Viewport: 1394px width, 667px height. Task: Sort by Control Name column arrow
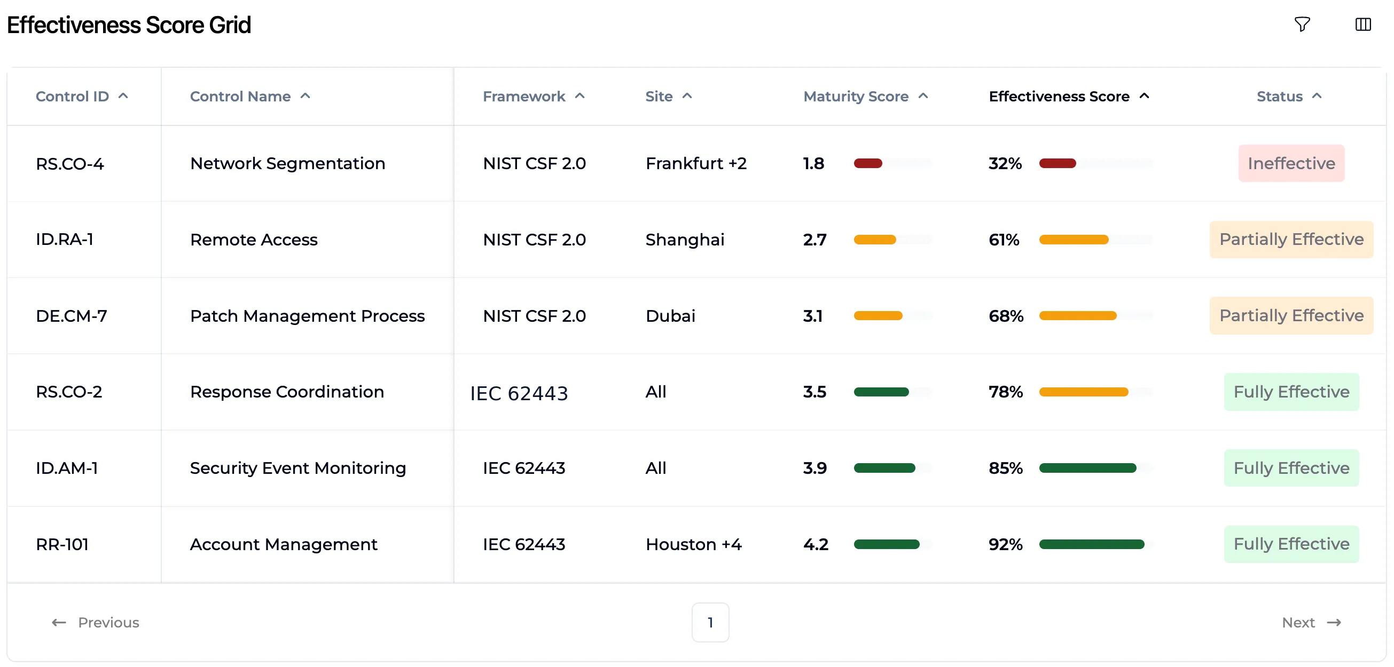point(305,96)
